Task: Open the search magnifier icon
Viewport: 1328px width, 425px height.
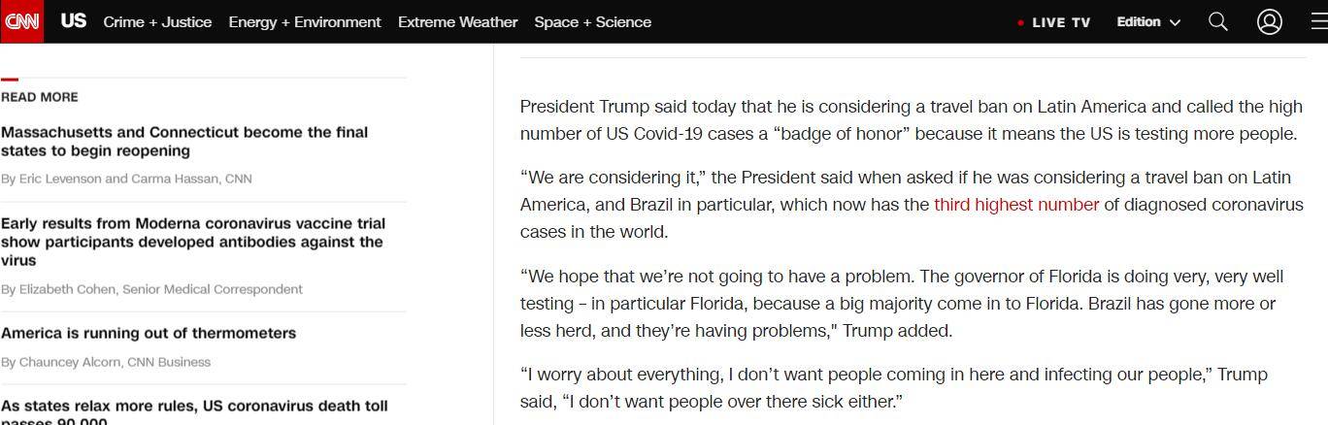Action: pos(1217,21)
